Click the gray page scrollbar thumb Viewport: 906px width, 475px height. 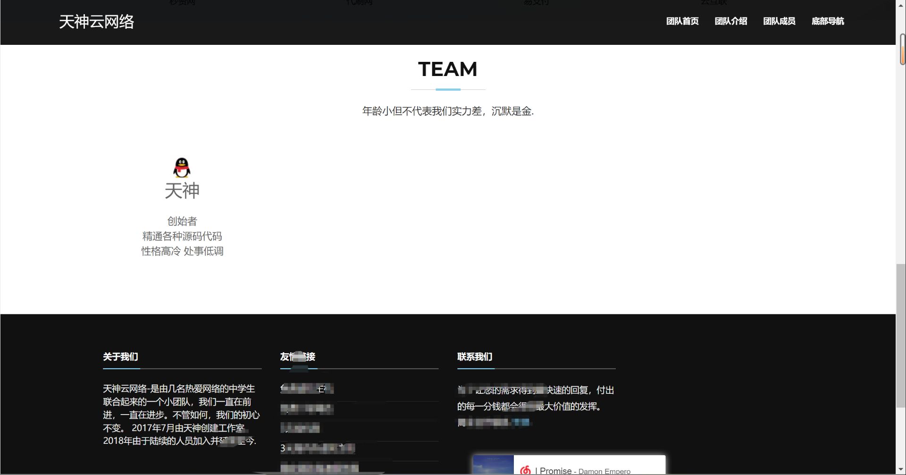(901, 335)
